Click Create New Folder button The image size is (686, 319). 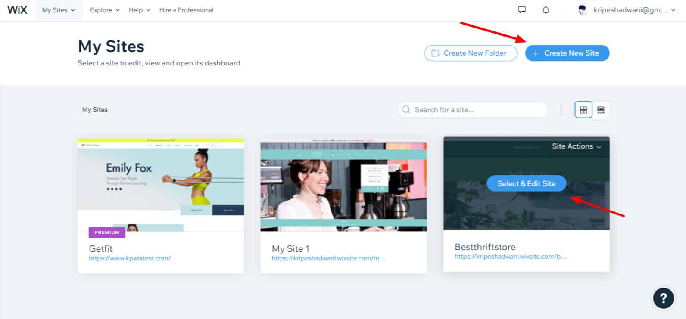471,53
